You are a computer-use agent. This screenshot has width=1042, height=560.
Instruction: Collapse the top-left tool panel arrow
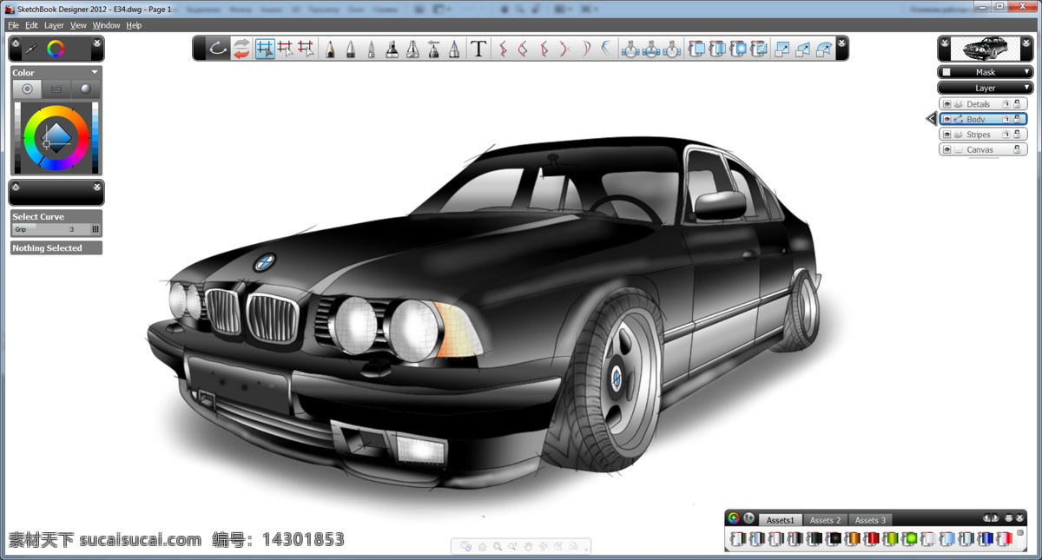(x=15, y=41)
